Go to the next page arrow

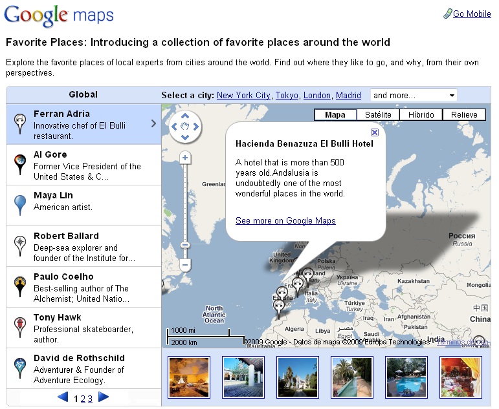pos(104,397)
